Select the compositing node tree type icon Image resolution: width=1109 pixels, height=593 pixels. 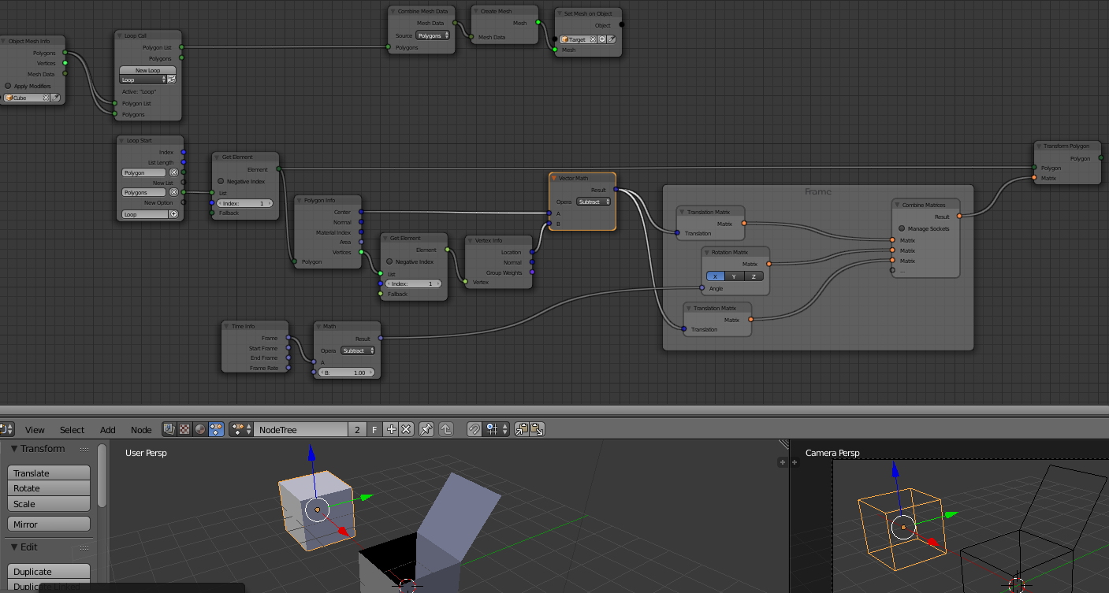169,429
